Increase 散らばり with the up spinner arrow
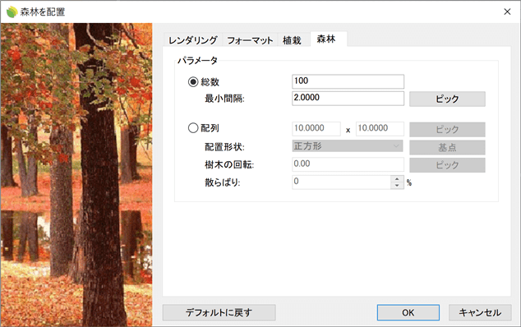The height and width of the screenshot is (327, 521). coord(397,179)
